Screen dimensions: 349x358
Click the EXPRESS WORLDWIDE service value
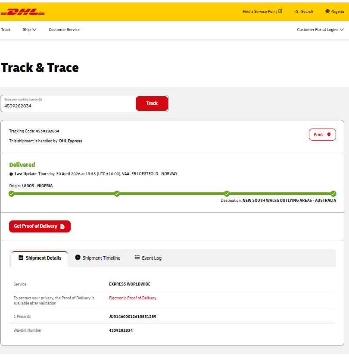[130, 284]
